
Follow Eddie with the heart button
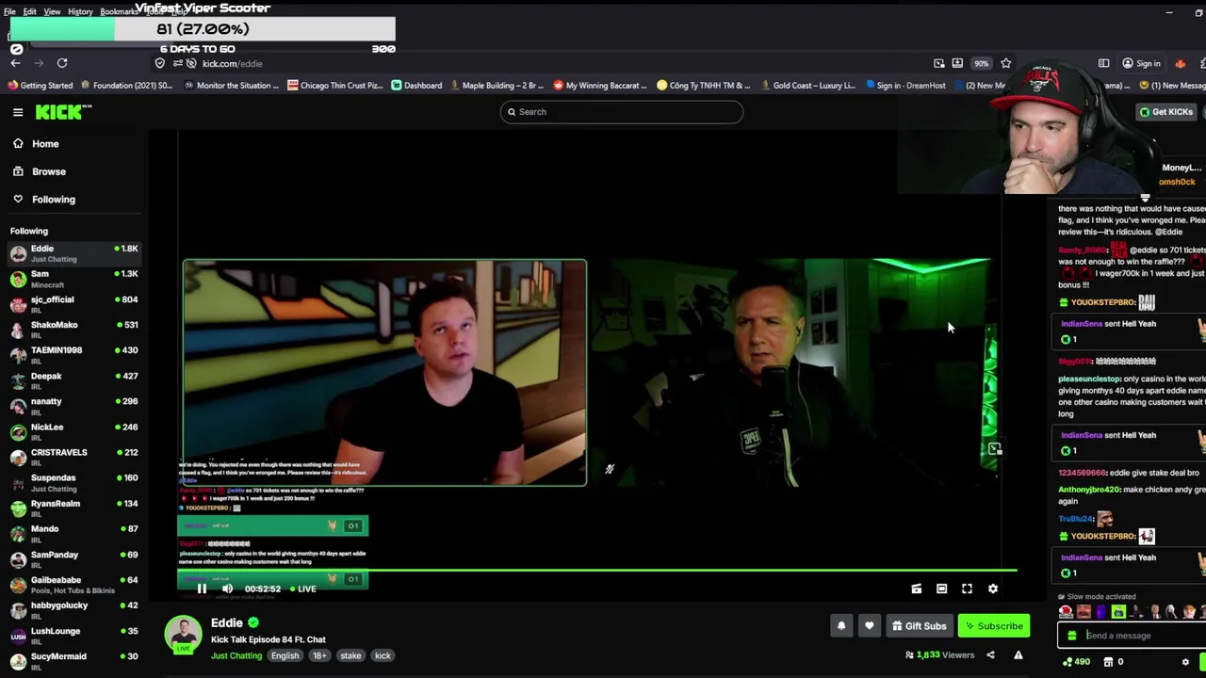pos(869,626)
